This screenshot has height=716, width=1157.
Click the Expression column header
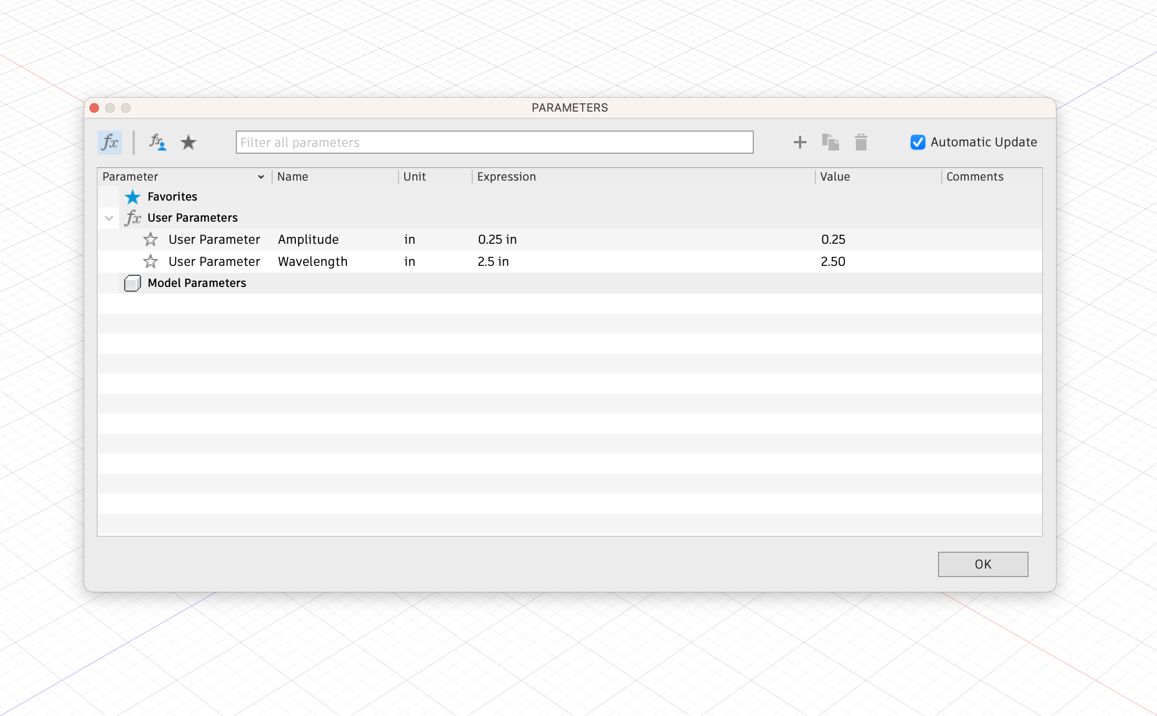pyautogui.click(x=506, y=177)
